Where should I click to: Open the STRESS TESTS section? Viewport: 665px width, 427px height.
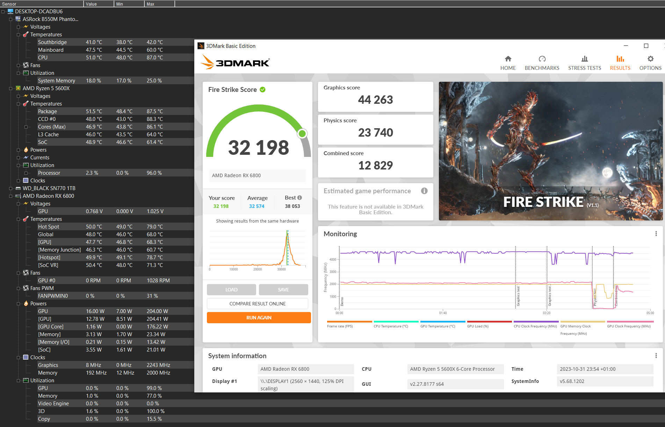coord(585,63)
